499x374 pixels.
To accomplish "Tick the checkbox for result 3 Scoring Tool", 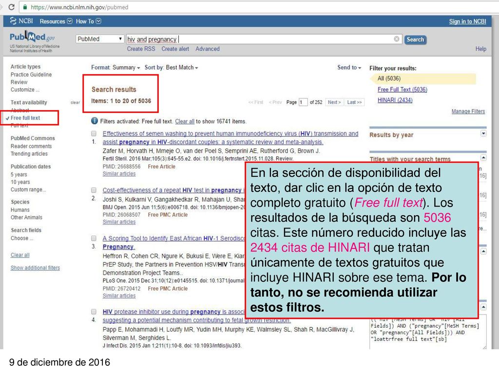I will click(94, 238).
